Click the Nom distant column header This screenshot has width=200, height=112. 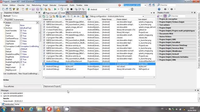pos(142,19)
